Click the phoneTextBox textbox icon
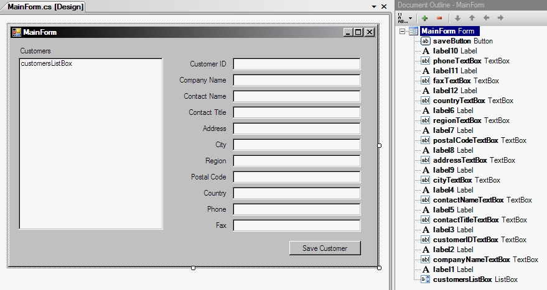Viewport: 547px width, 290px height. [425, 61]
